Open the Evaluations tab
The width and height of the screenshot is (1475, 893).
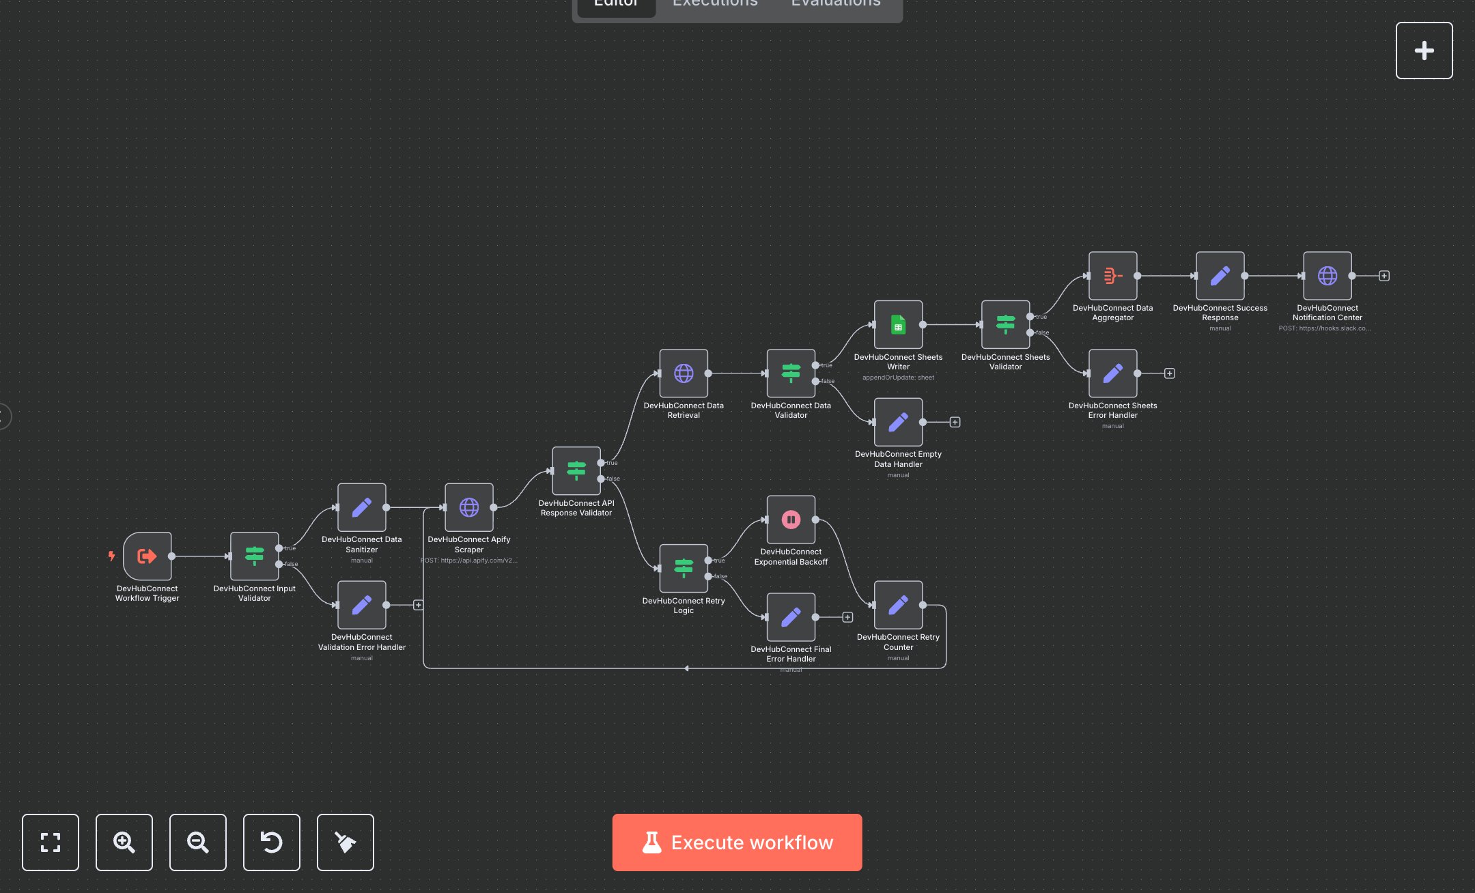pyautogui.click(x=834, y=5)
